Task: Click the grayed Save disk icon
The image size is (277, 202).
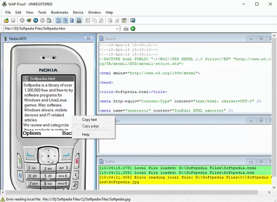Action: click(x=13, y=20)
